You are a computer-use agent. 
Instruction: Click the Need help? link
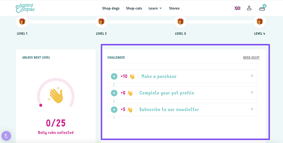251,58
